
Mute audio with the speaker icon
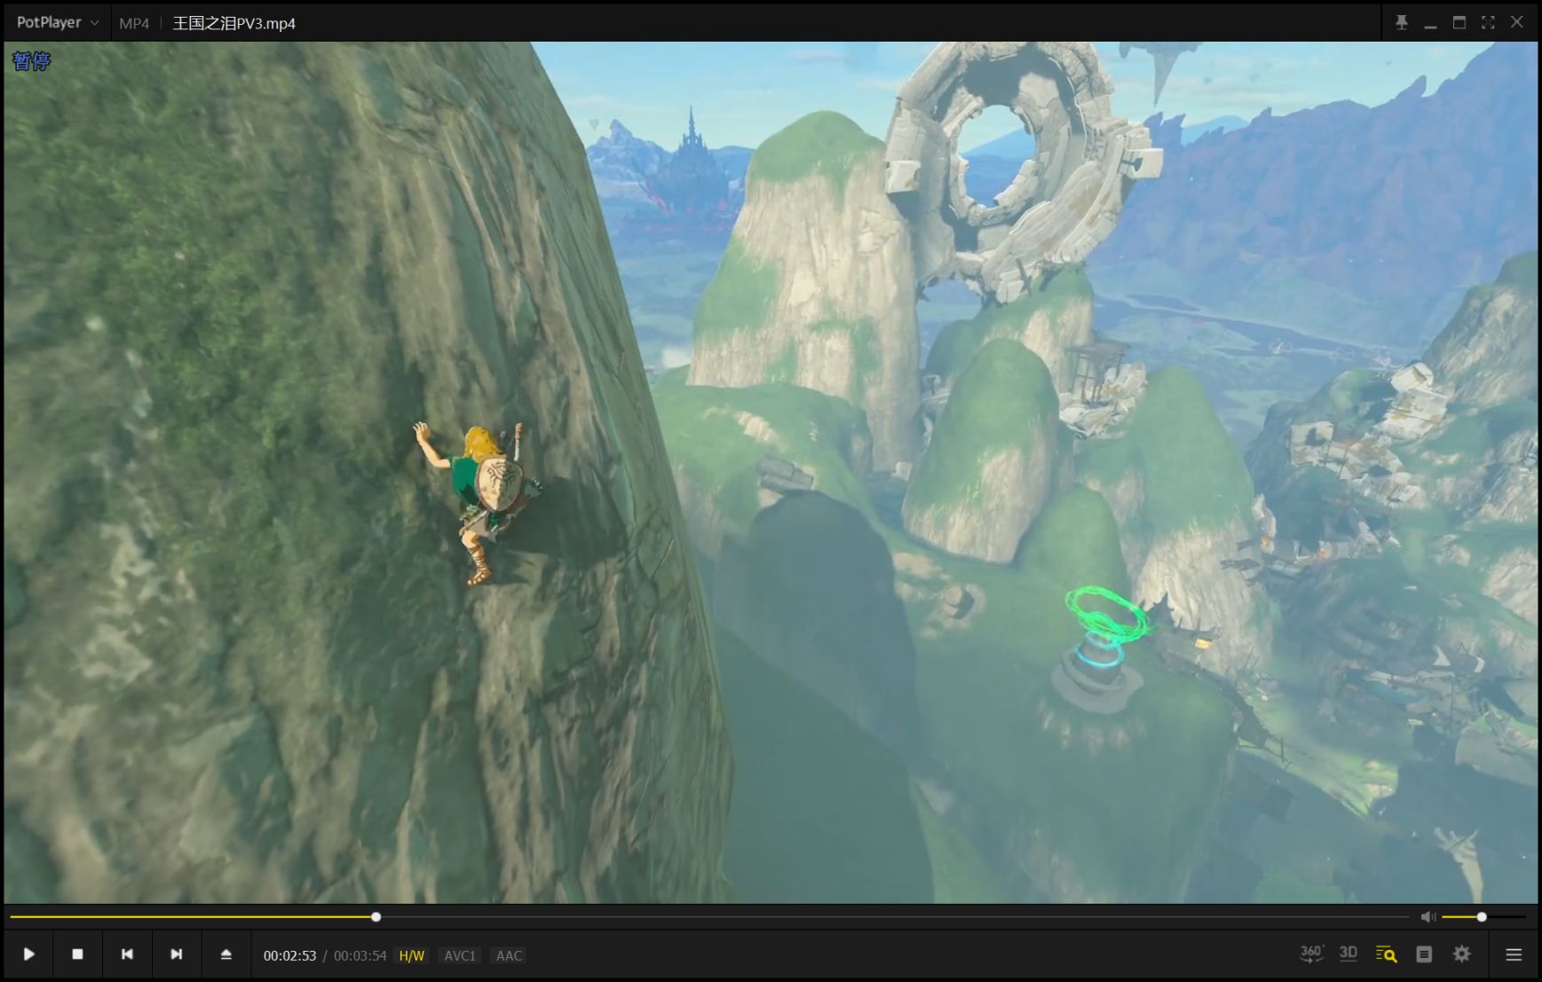pyautogui.click(x=1427, y=916)
